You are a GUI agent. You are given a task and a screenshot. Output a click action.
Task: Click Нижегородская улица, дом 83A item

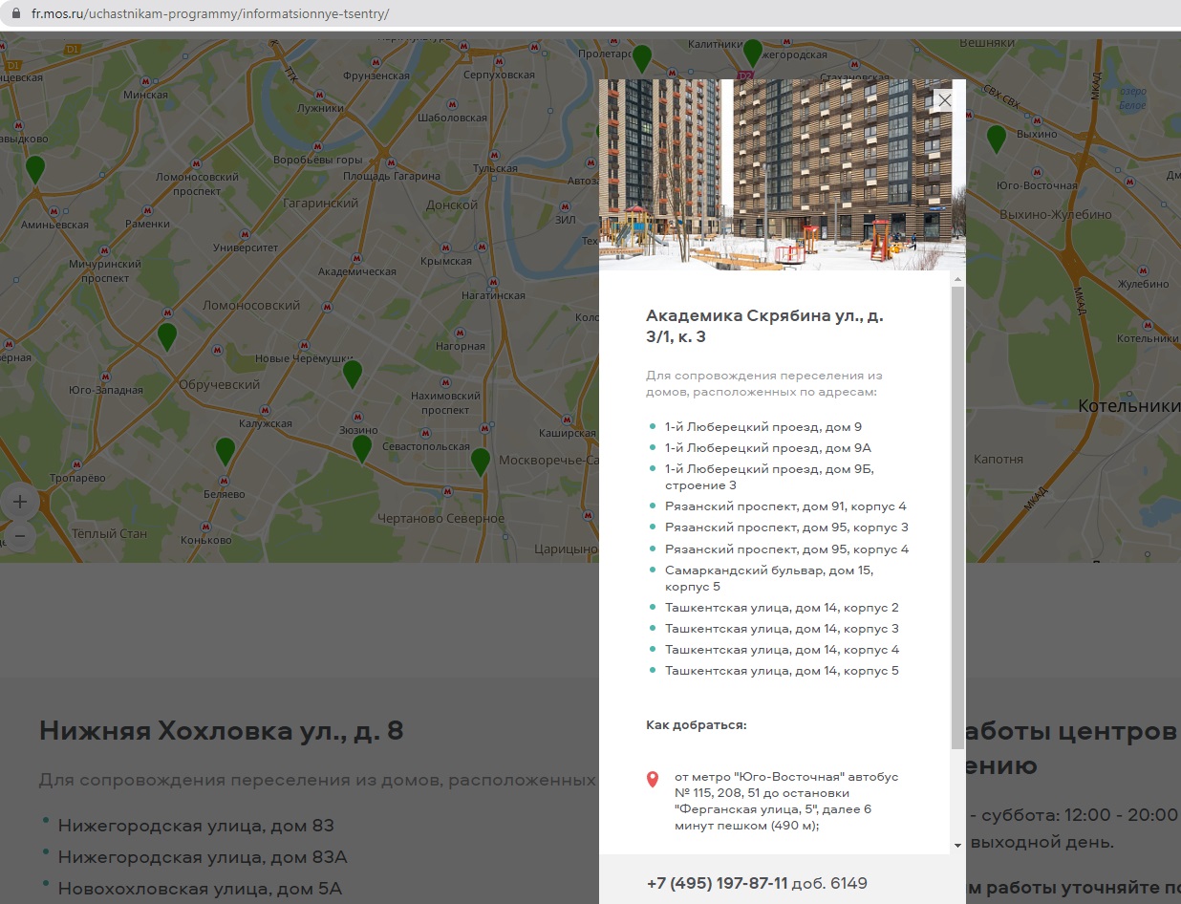203,857
